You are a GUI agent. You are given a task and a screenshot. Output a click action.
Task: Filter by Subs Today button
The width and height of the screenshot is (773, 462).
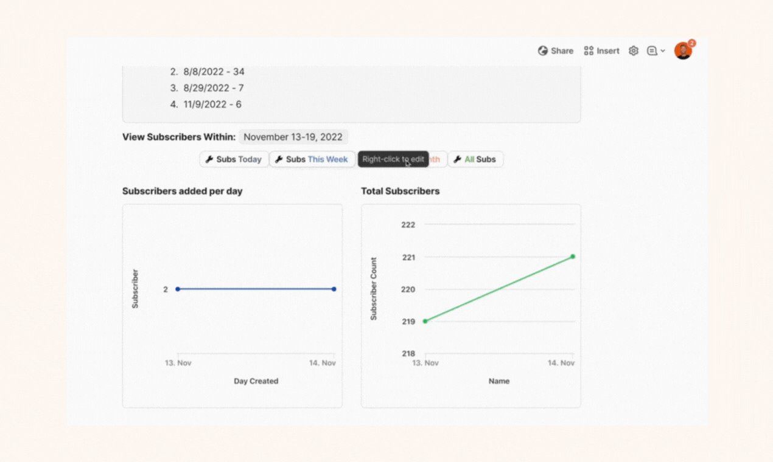(234, 159)
